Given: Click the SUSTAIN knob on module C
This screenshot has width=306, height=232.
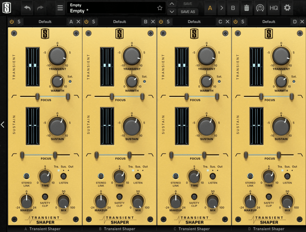Looking at the screenshot, I should 207,126.
